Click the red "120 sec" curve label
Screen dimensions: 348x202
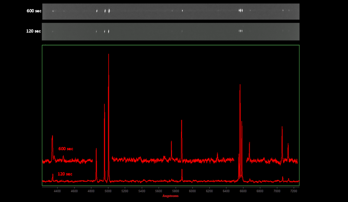click(x=65, y=174)
